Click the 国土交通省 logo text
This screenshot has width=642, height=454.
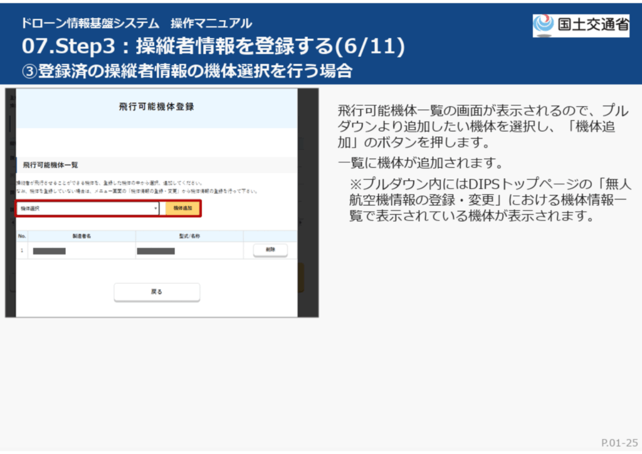tap(591, 25)
